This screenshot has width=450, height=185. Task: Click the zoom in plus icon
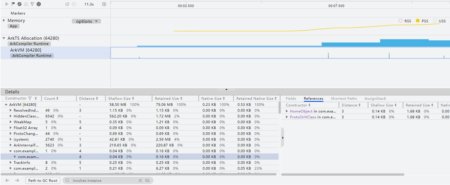(x=104, y=4)
